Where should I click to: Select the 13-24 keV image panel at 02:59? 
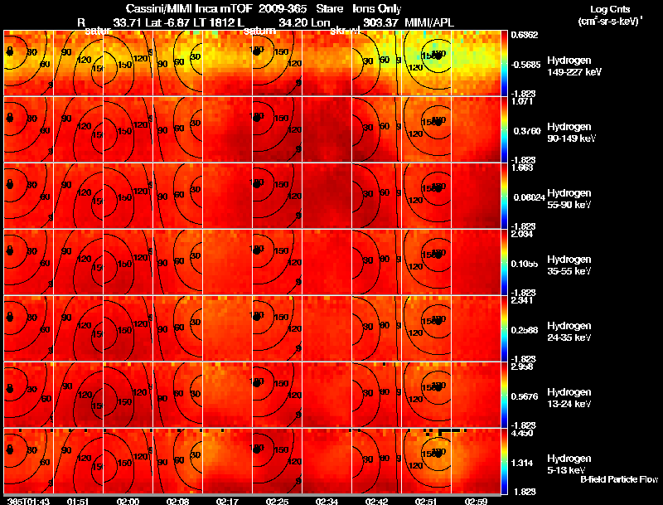pyautogui.click(x=476, y=395)
